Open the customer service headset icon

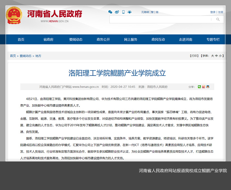point(130,12)
